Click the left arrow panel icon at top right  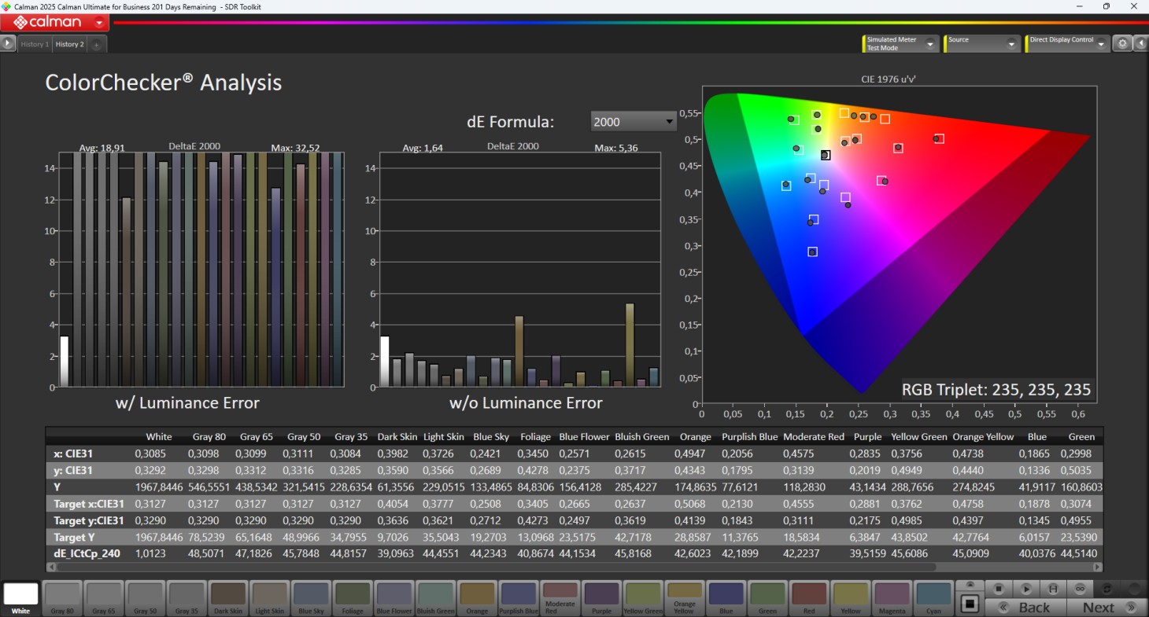tap(1140, 44)
